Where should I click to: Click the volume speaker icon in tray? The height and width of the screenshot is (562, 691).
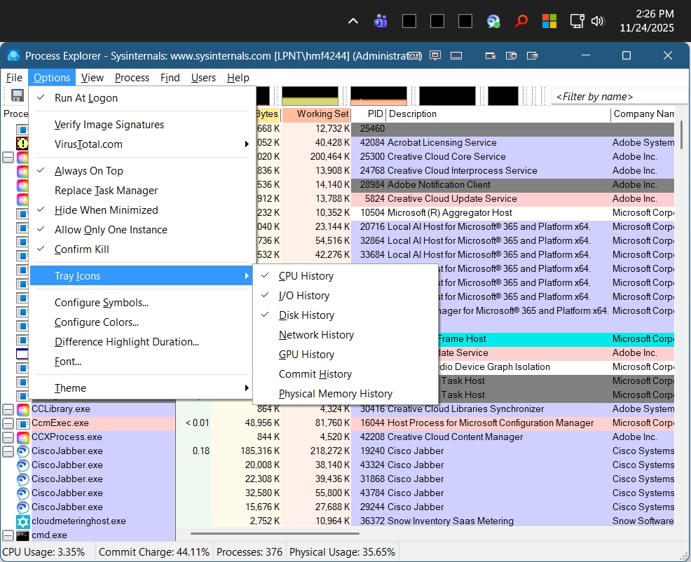pos(598,21)
